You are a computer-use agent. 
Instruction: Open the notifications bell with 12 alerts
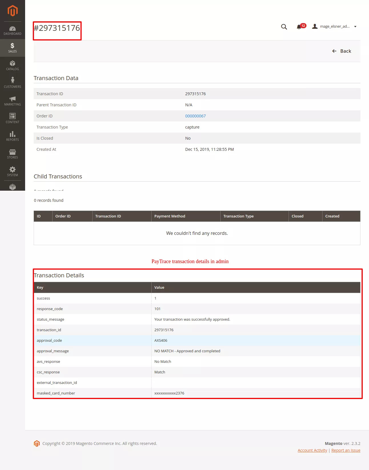299,27
